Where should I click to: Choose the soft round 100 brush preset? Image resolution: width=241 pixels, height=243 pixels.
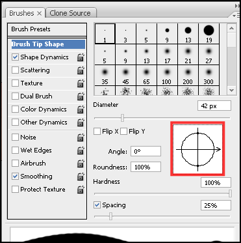[167, 76]
